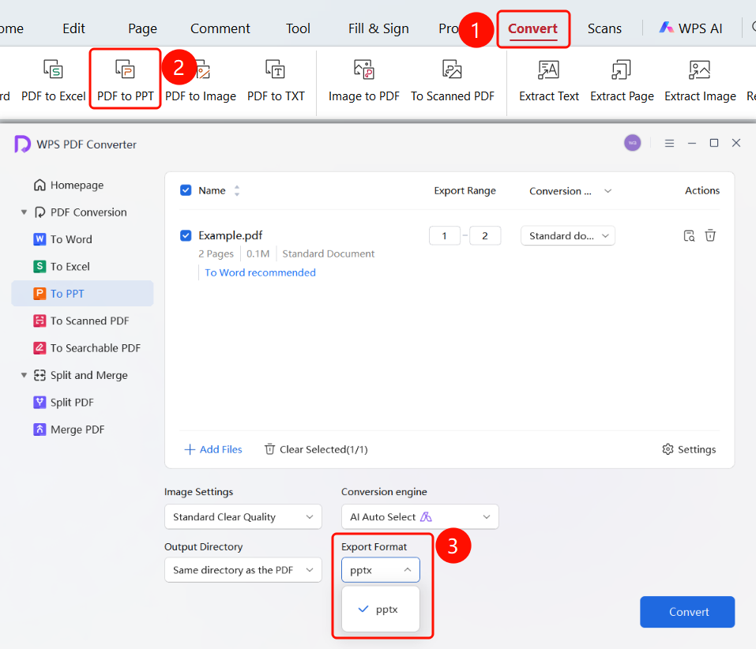
Task: Open the Image Settings quality dropdown
Action: tap(243, 517)
